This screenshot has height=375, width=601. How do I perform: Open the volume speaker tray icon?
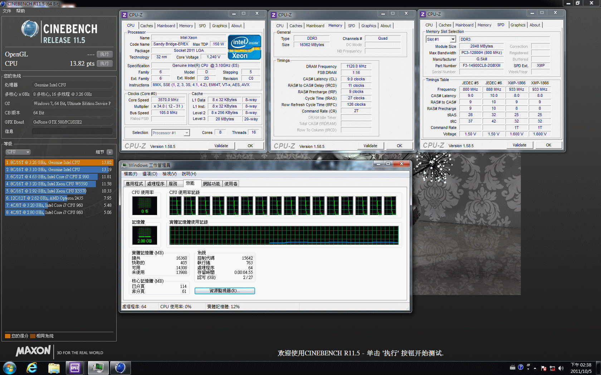pyautogui.click(x=561, y=368)
